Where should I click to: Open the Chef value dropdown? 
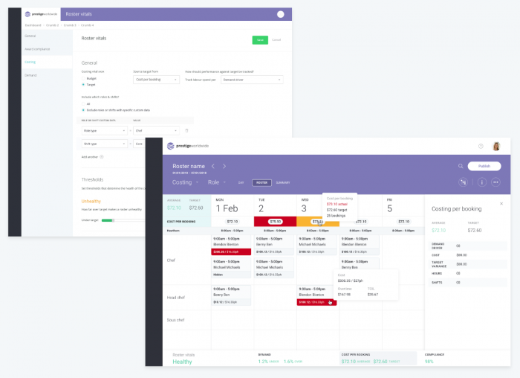156,130
